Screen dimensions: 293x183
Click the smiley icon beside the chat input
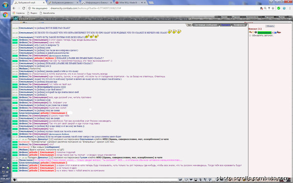pos(15,180)
